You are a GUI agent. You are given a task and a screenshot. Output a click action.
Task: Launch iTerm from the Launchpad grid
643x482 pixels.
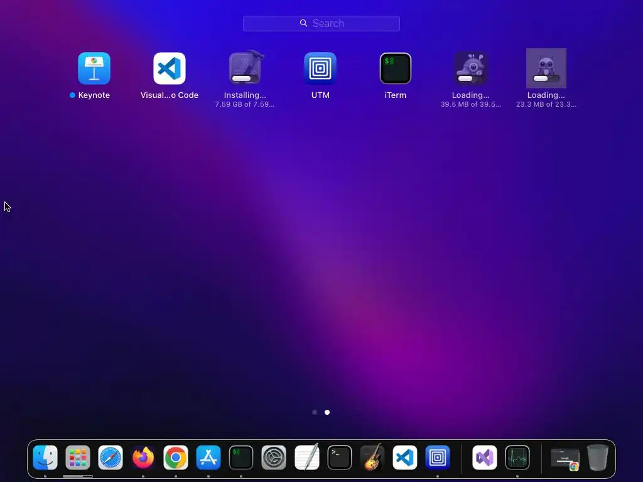(x=396, y=68)
